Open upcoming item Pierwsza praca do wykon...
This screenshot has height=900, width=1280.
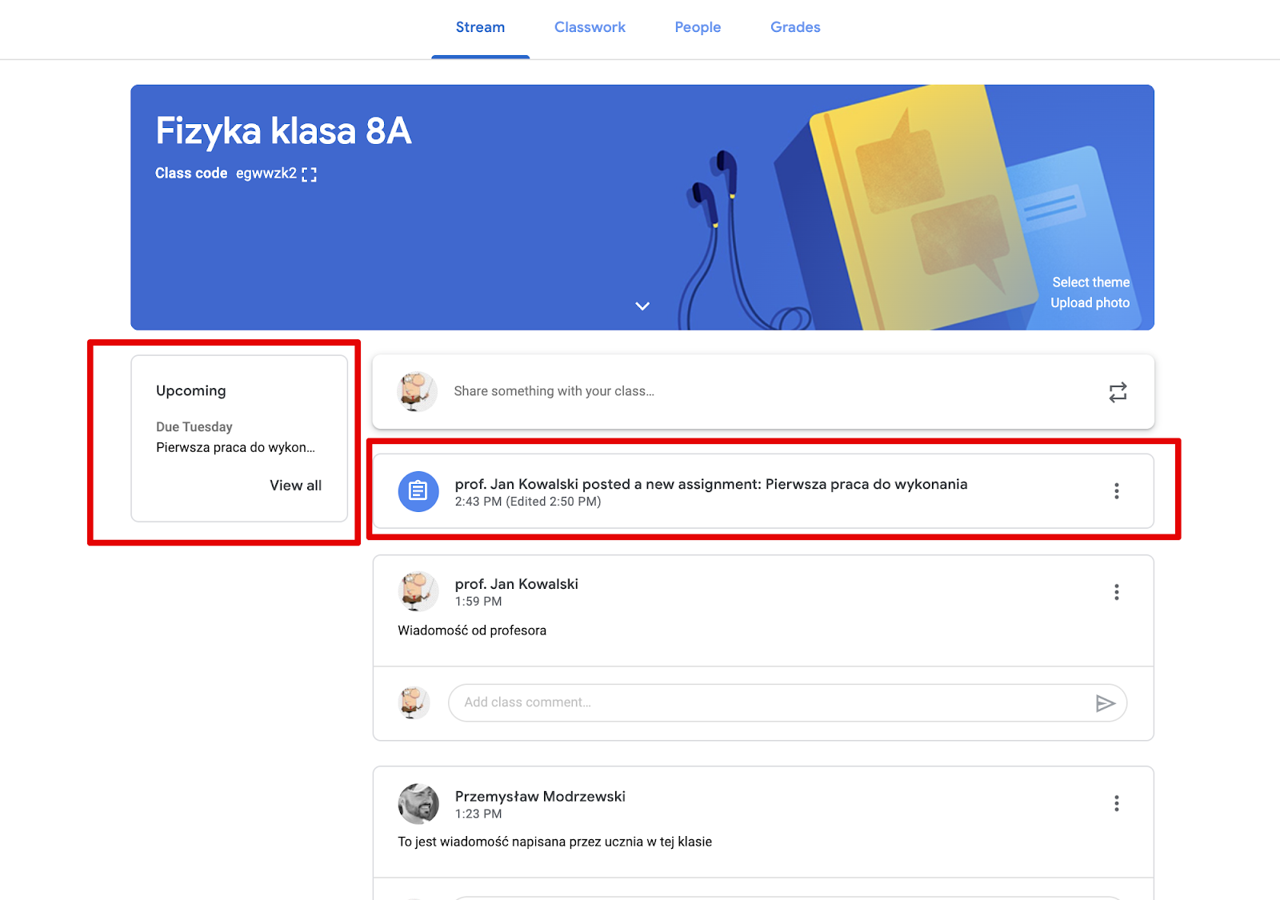pos(235,447)
